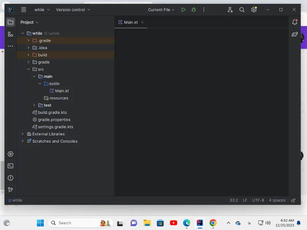Open the Terminal tool window
This screenshot has height=230, width=307.
point(10,166)
